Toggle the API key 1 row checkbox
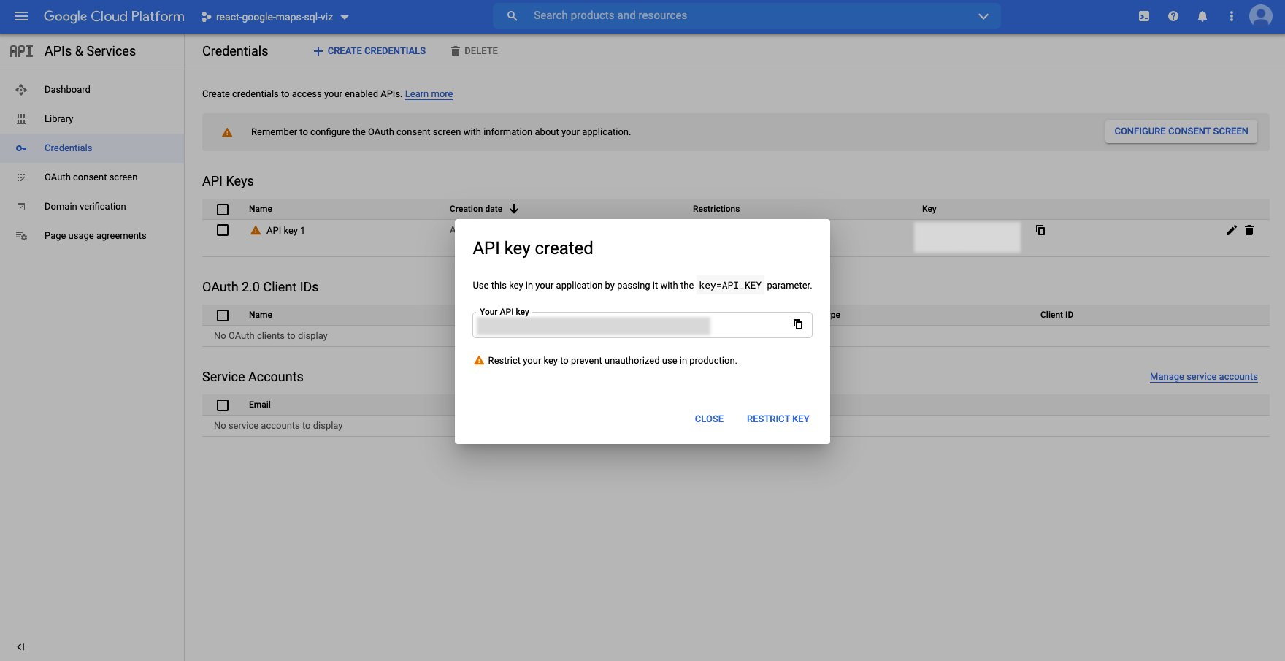The width and height of the screenshot is (1285, 661). [x=223, y=230]
